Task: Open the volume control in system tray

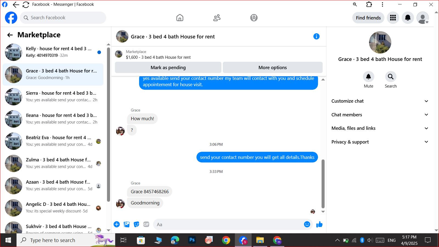Action: [370, 240]
